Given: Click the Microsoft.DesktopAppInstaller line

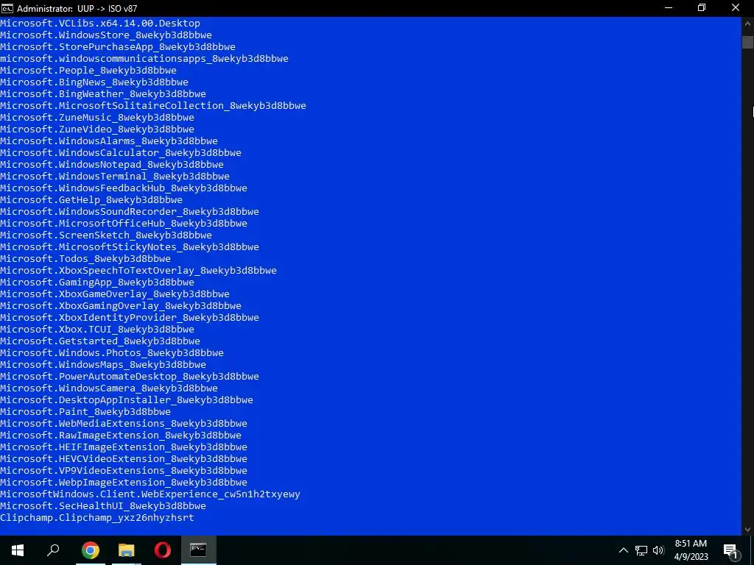Looking at the screenshot, I should pyautogui.click(x=127, y=399).
